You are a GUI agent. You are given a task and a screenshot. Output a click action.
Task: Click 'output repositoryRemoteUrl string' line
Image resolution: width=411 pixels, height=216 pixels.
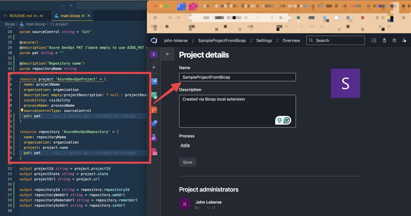[x=78, y=200]
